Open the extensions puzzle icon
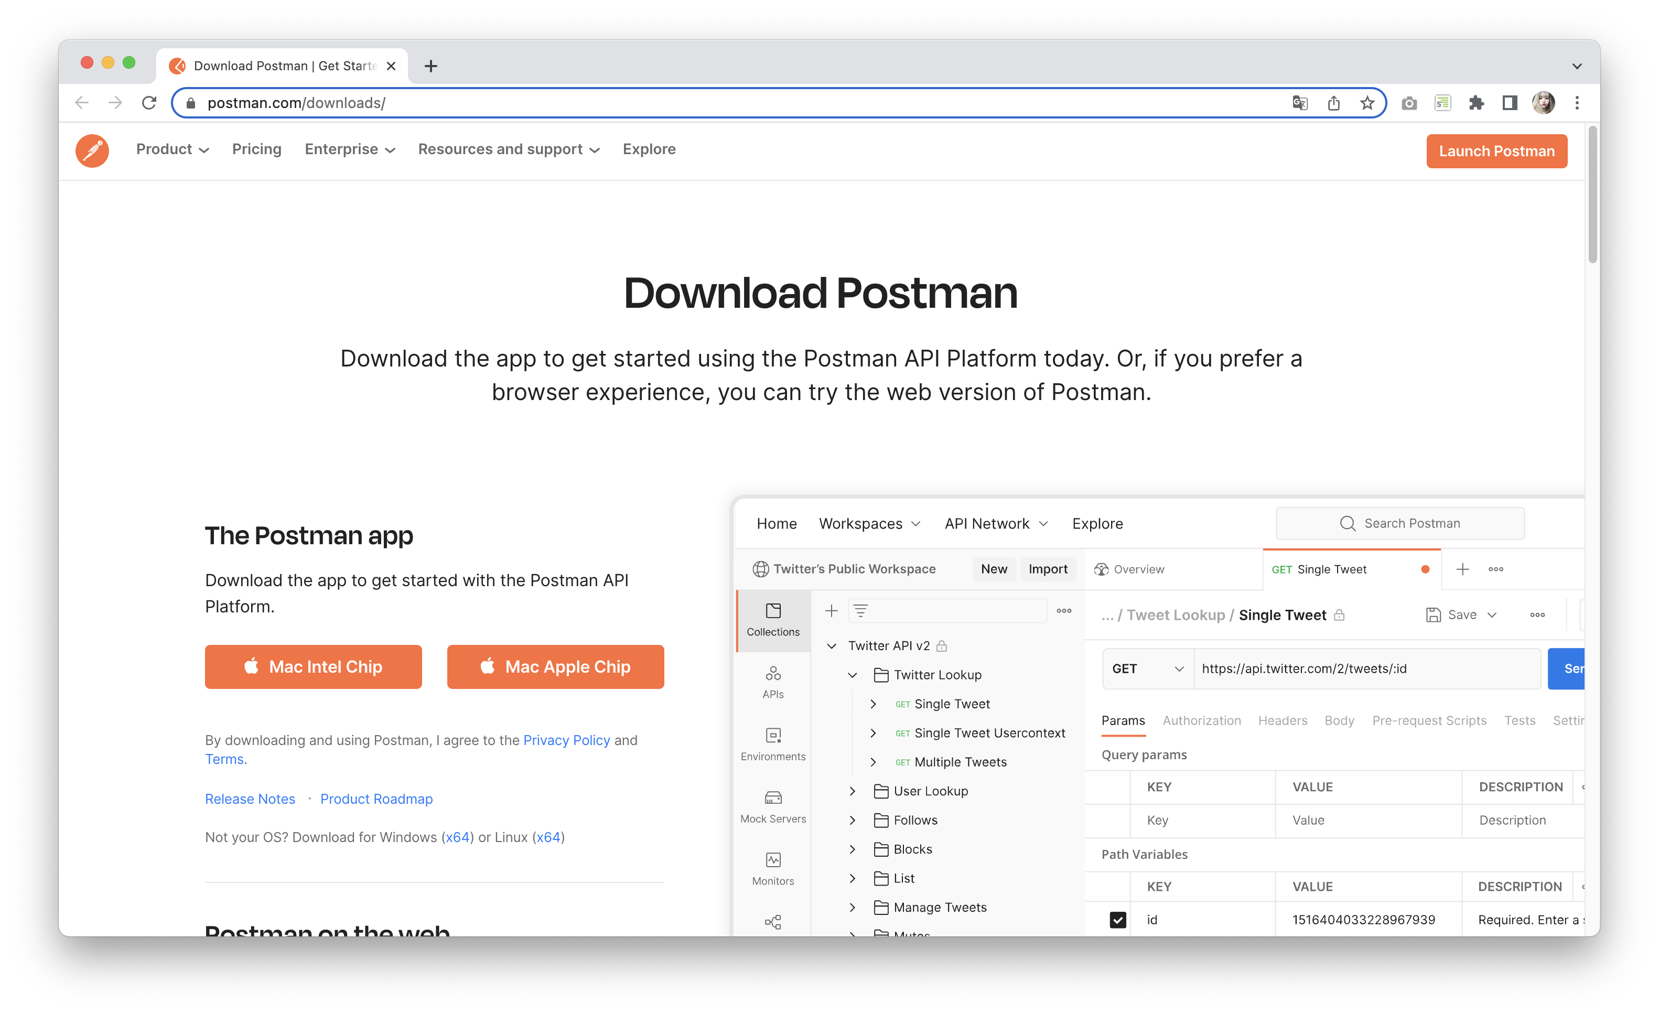Screen dimensions: 1659x1014 pos(1476,102)
